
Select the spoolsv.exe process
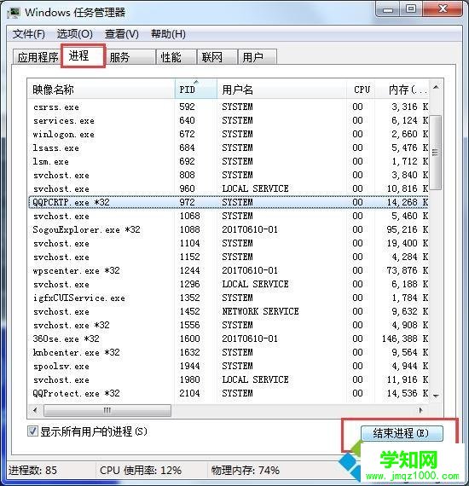click(x=229, y=366)
